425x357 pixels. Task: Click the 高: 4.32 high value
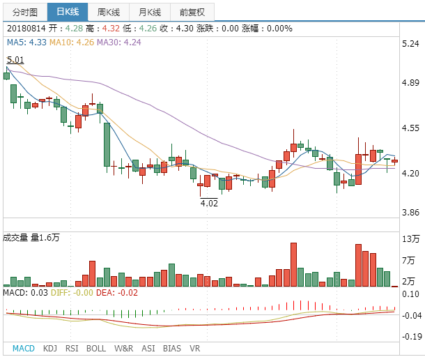pos(102,28)
